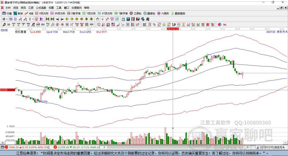The image size is (288, 156).
Task: Click the floppy disk save icon
Action: coord(138,19)
